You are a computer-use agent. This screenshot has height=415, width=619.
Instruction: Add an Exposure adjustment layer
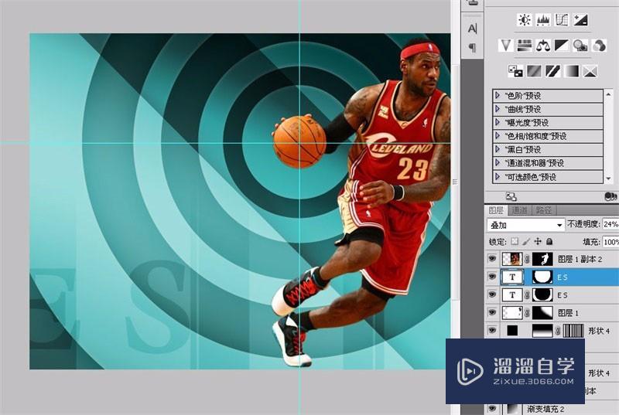[580, 19]
